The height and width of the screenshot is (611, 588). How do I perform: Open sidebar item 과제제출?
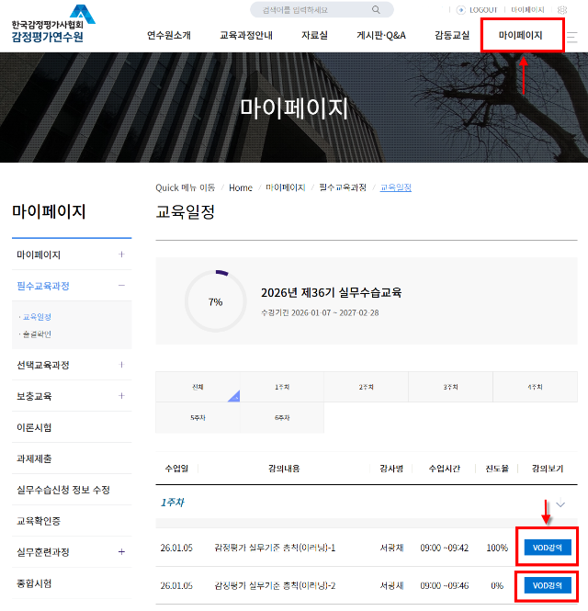tap(34, 458)
